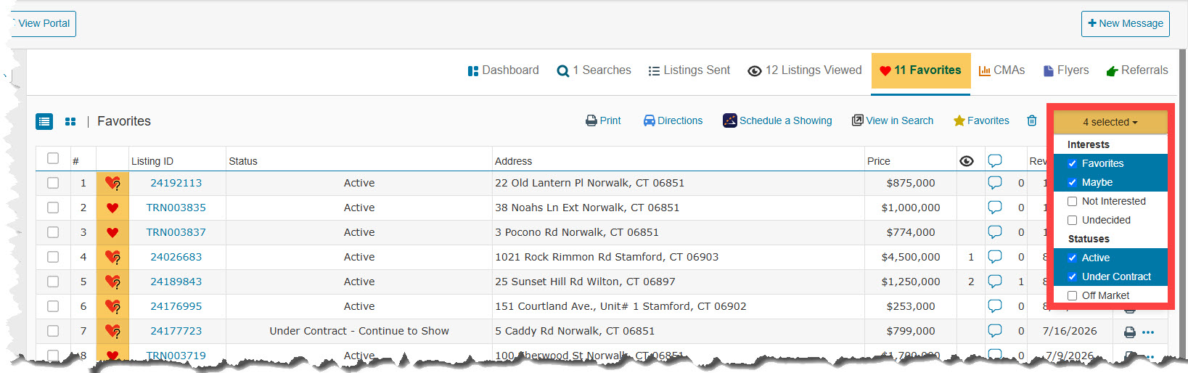Open comment bubble for 1021 Rock Rimmon Rd

pyautogui.click(x=995, y=257)
